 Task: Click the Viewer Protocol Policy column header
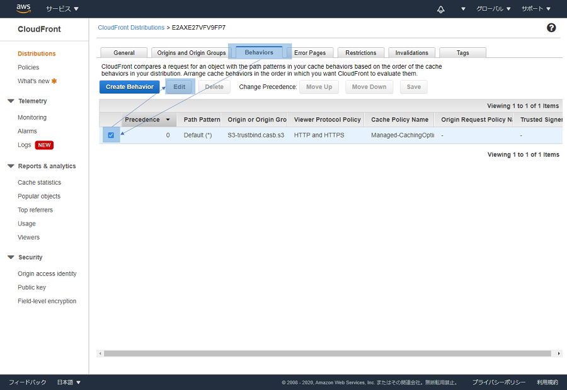tap(327, 120)
